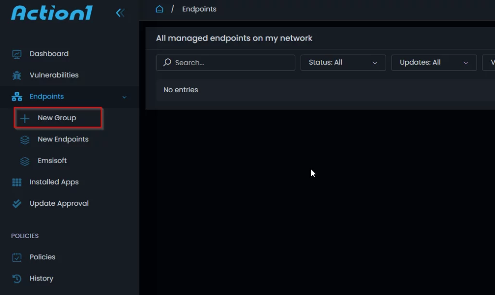Image resolution: width=495 pixels, height=295 pixels.
Task: Collapse the Endpoints section chevron
Action: click(124, 97)
